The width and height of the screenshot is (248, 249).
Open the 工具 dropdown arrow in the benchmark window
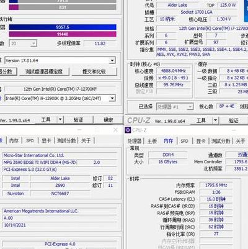point(60,119)
